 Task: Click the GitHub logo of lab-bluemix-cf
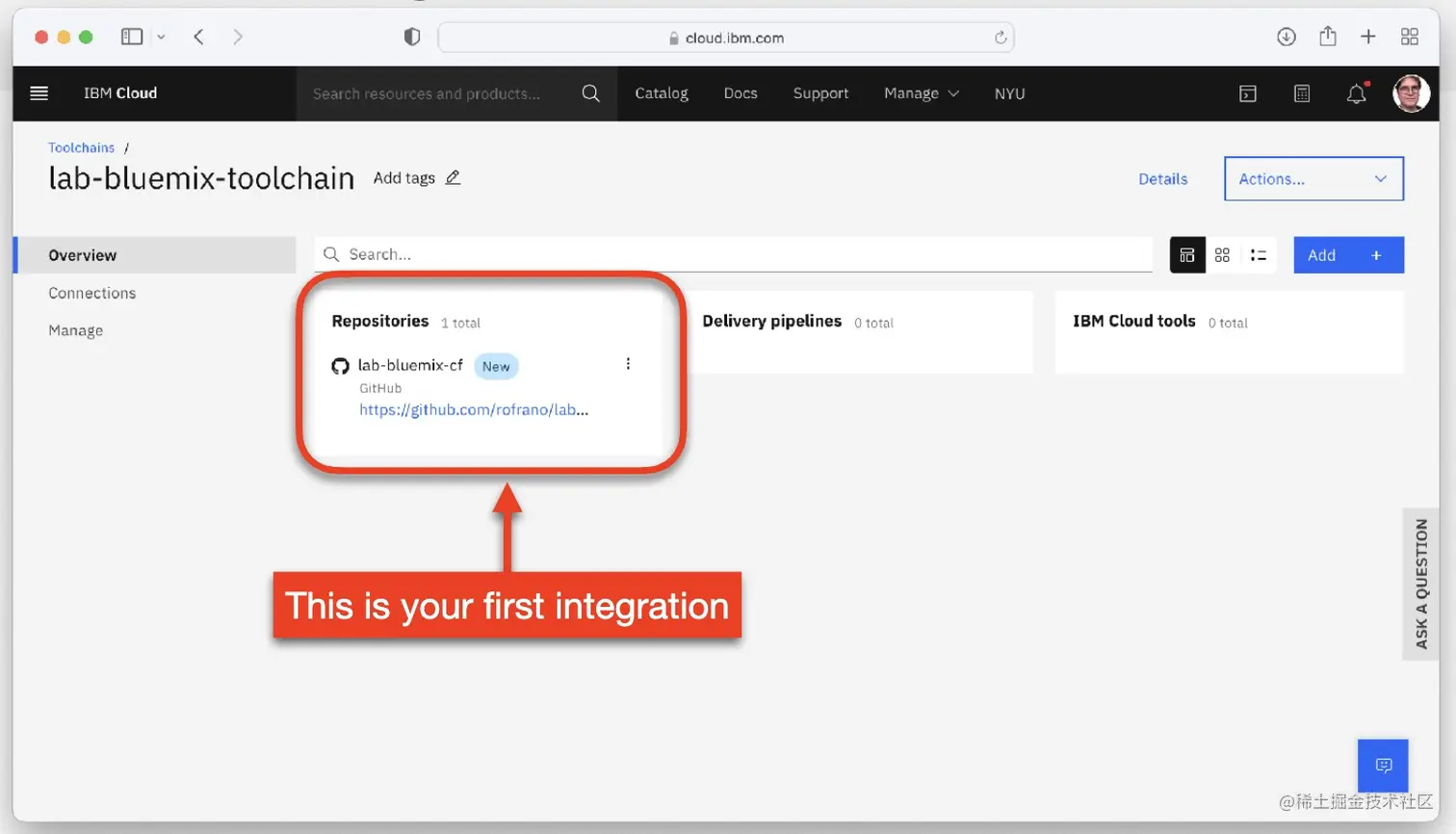pos(340,366)
